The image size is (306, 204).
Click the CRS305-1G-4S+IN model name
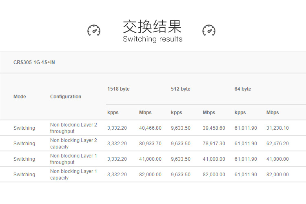(x=34, y=62)
